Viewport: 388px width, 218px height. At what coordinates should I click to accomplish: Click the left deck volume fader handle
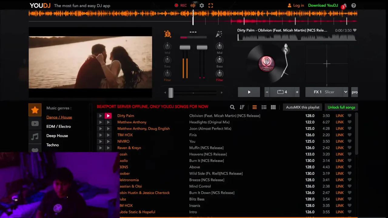(x=185, y=48)
